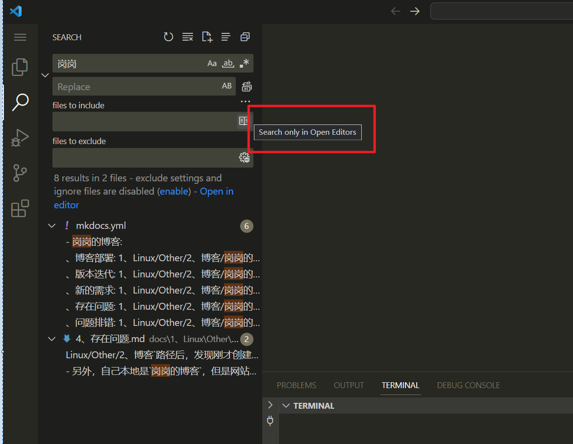Refresh the search results
The image size is (573, 444).
click(169, 37)
